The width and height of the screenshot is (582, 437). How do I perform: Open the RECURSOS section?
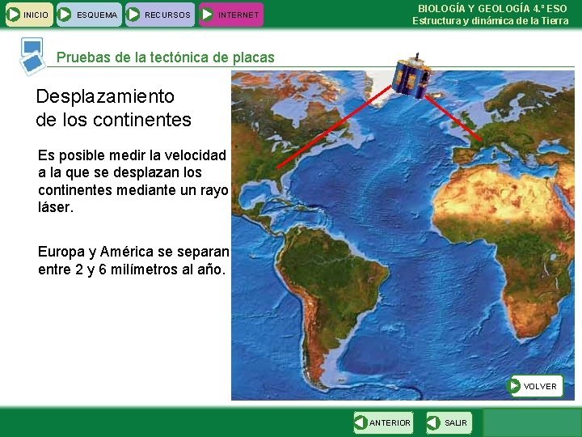(160, 15)
